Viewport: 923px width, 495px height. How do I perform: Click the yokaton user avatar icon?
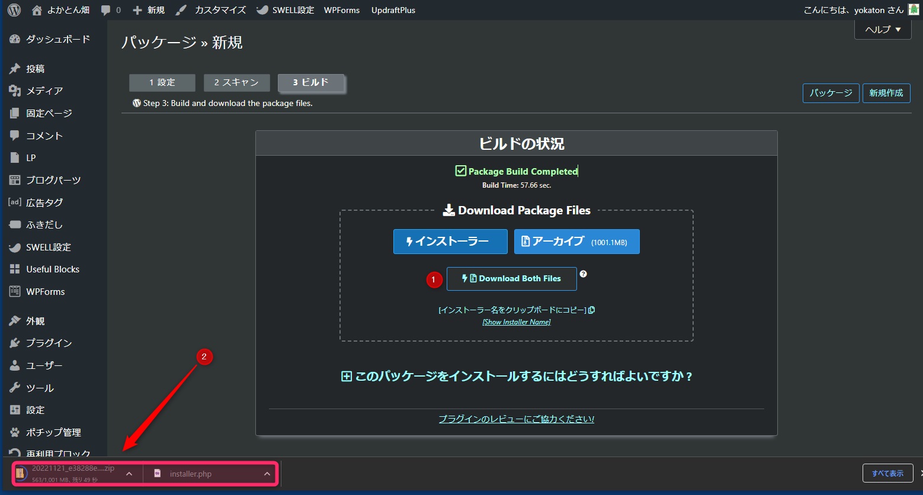point(913,10)
